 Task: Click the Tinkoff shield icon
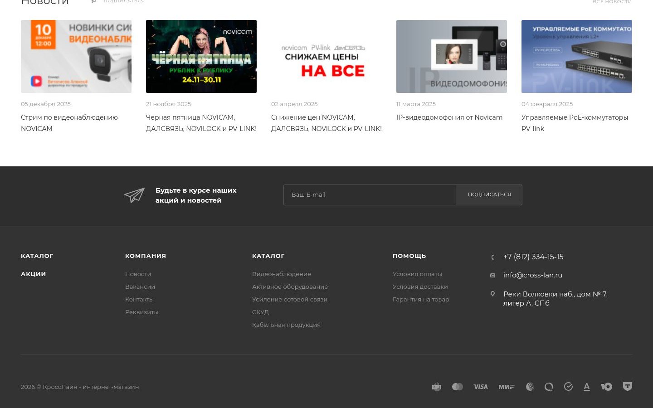click(x=628, y=387)
